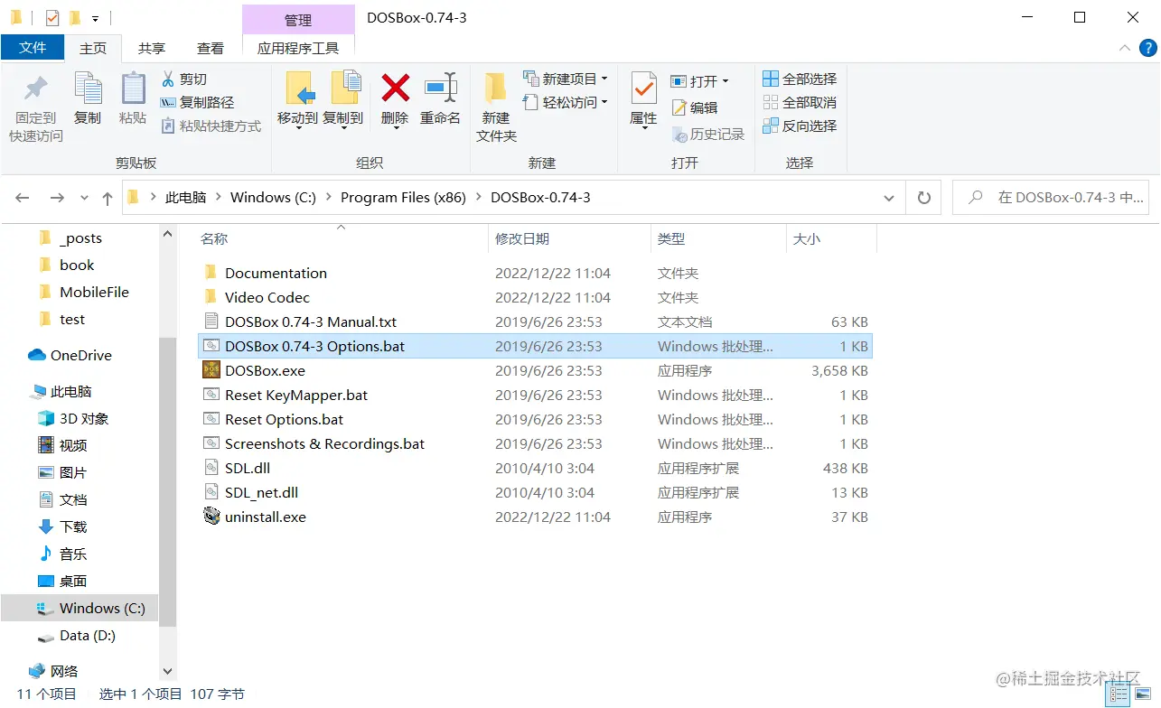Click the Rename (重命名) icon
Viewport: 1161px width, 708px height.
441,88
